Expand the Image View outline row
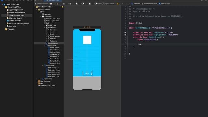The width and height of the screenshot is (208, 117). 45,25
